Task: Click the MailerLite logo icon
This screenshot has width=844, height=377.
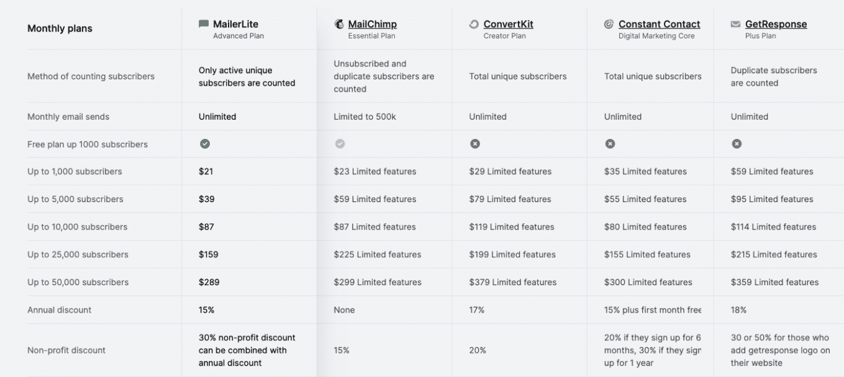Action: click(x=204, y=24)
